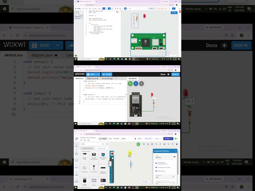The image size is (255, 191).
Task: Toggle grid icon in Cirkit Designer canvas toolbar
Action: click(152, 144)
